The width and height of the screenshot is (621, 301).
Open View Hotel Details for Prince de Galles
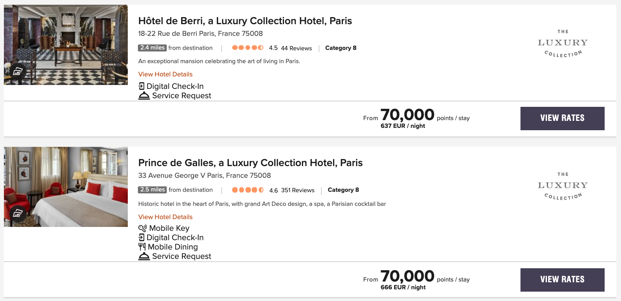point(165,217)
